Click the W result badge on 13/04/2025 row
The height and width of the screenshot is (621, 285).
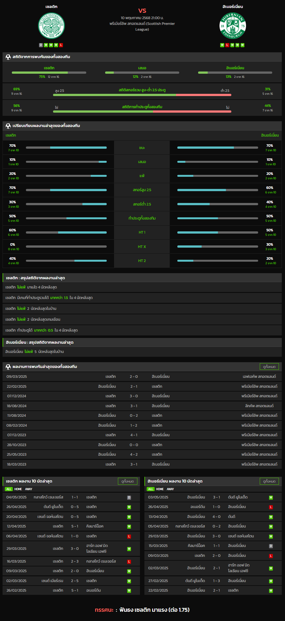click(271, 517)
